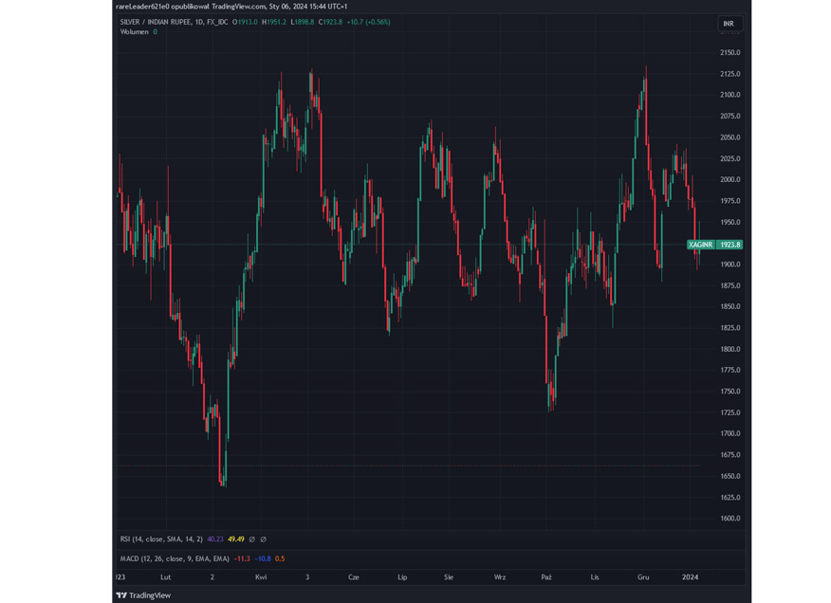831x603 pixels.
Task: Click the second null symbol in RSI legend
Action: pos(264,539)
